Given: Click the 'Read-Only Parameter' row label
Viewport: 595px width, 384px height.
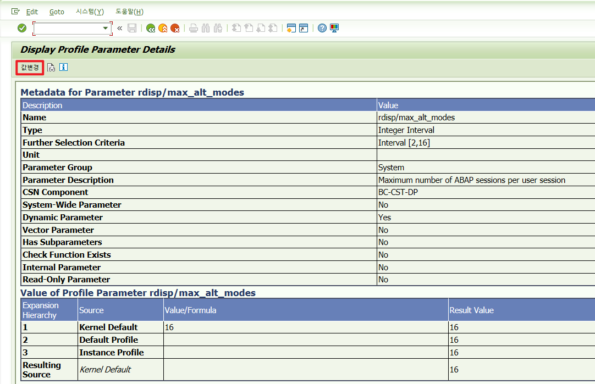Looking at the screenshot, I should (66, 280).
